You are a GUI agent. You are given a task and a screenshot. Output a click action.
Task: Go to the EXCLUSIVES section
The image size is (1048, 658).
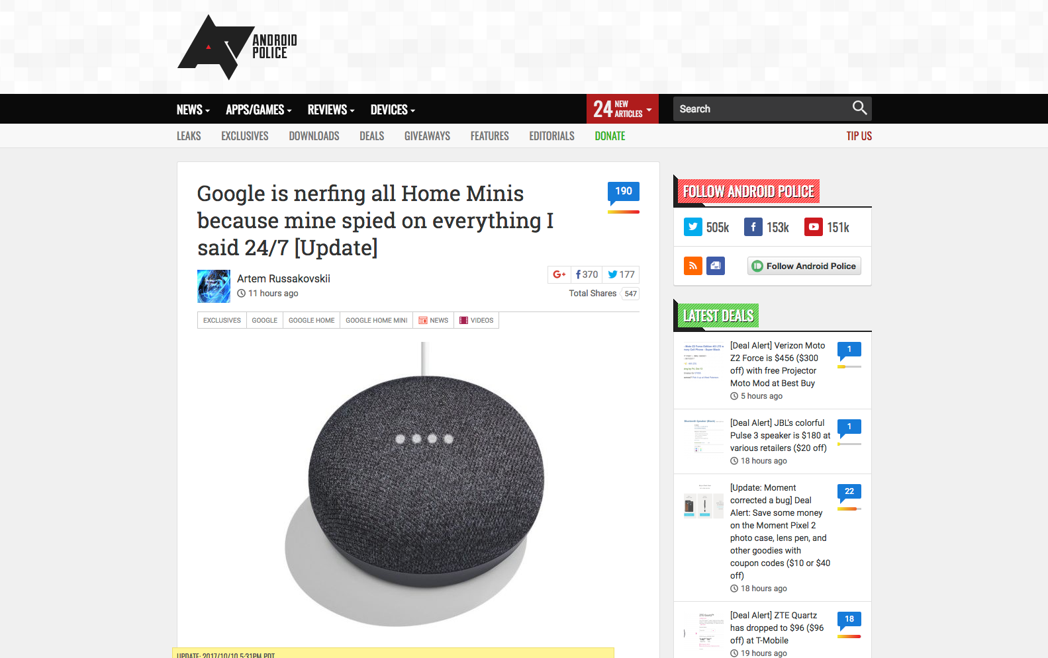click(x=245, y=136)
